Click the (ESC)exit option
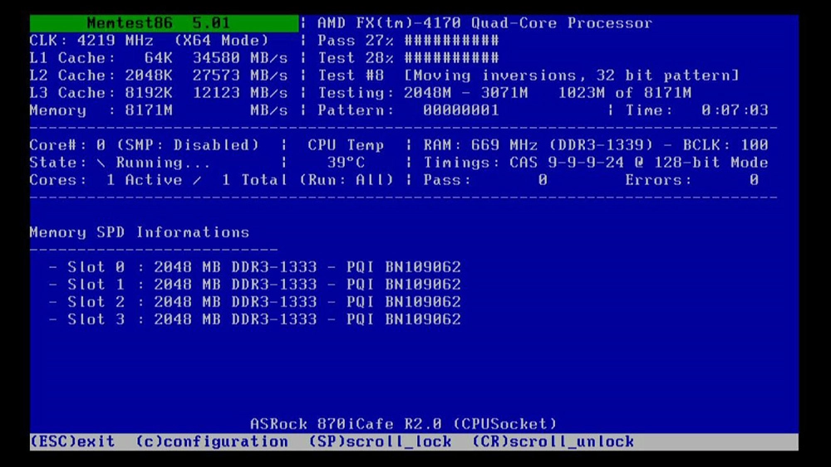Screen dimensions: 831x467 (x=71, y=442)
